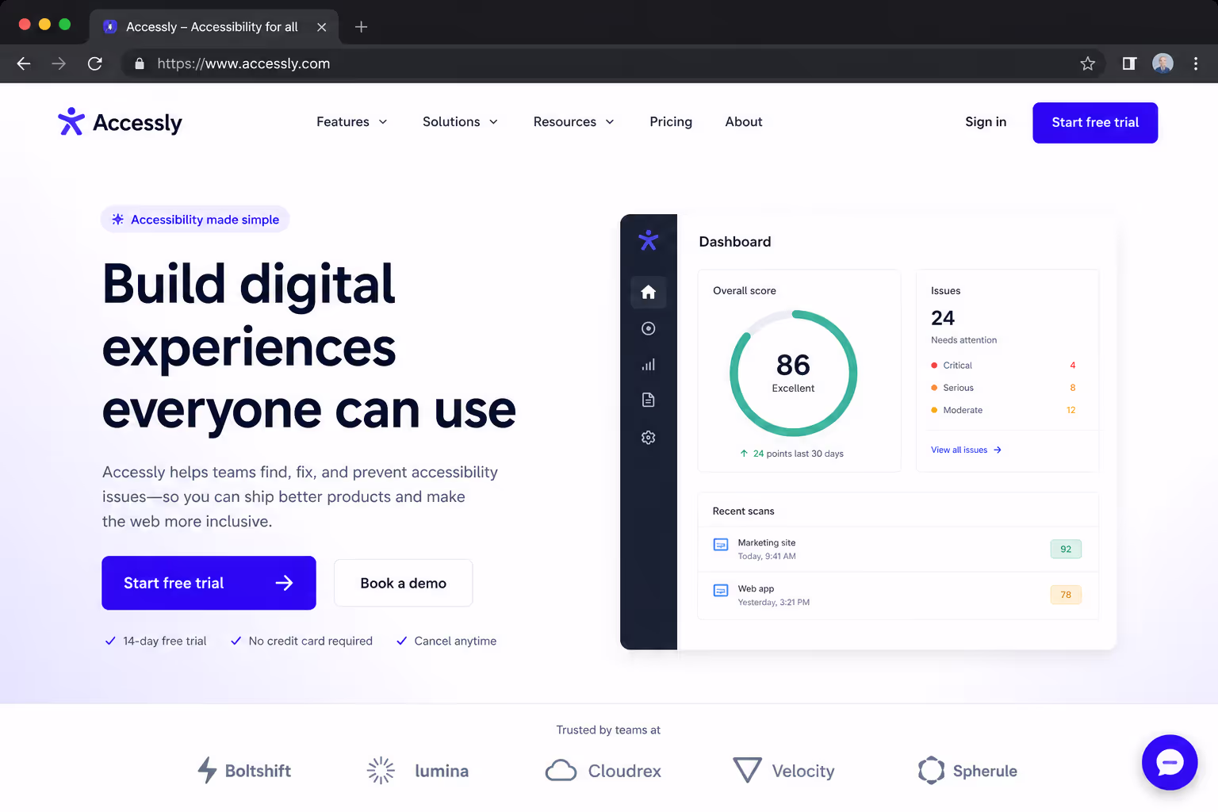Open the chat widget bubble

pyautogui.click(x=1170, y=762)
